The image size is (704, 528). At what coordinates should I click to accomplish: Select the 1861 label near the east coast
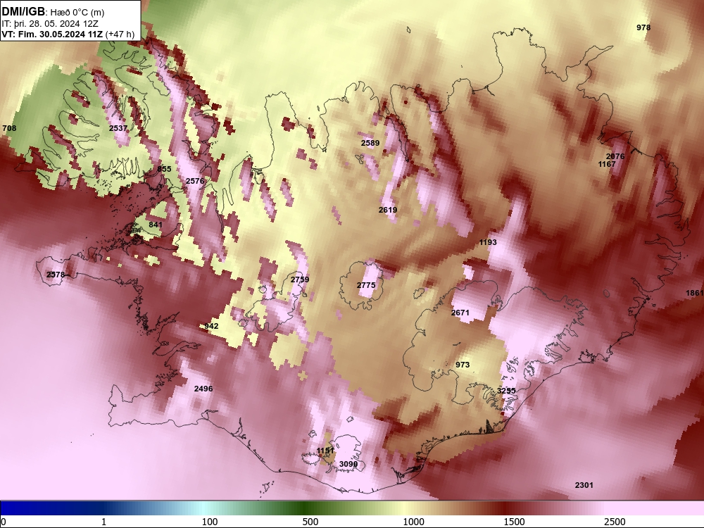point(695,293)
